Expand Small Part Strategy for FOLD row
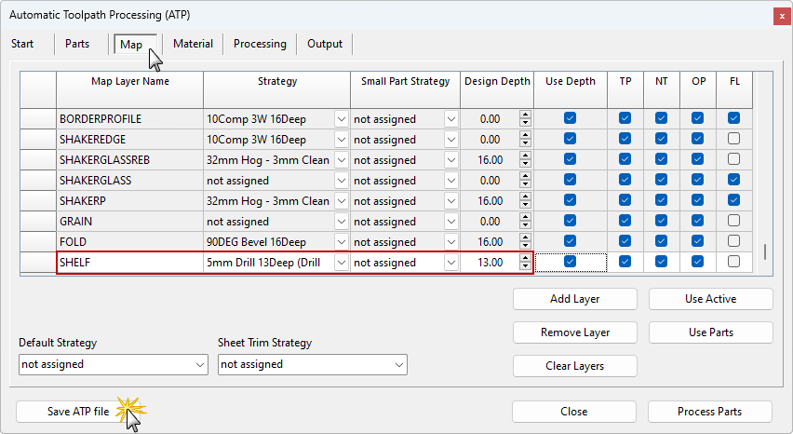This screenshot has height=434, width=793. (x=451, y=242)
